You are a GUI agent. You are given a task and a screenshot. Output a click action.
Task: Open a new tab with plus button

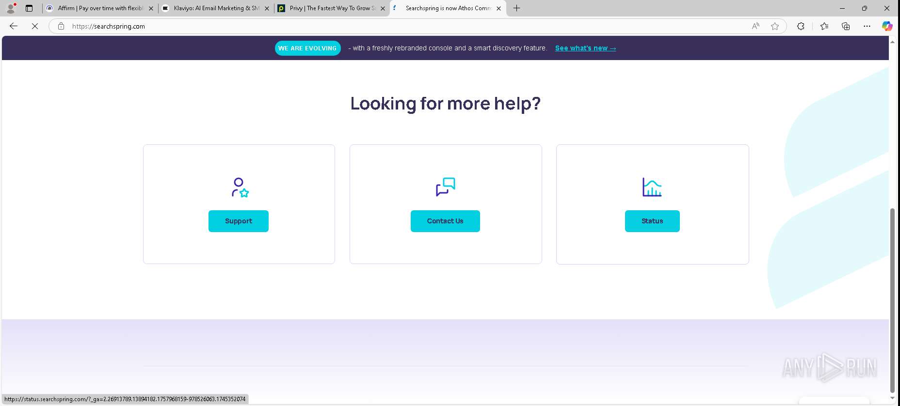(517, 8)
